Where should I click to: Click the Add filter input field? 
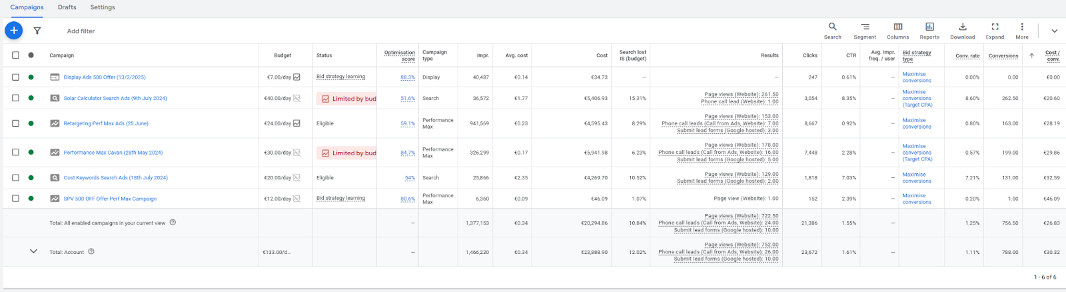[x=81, y=31]
